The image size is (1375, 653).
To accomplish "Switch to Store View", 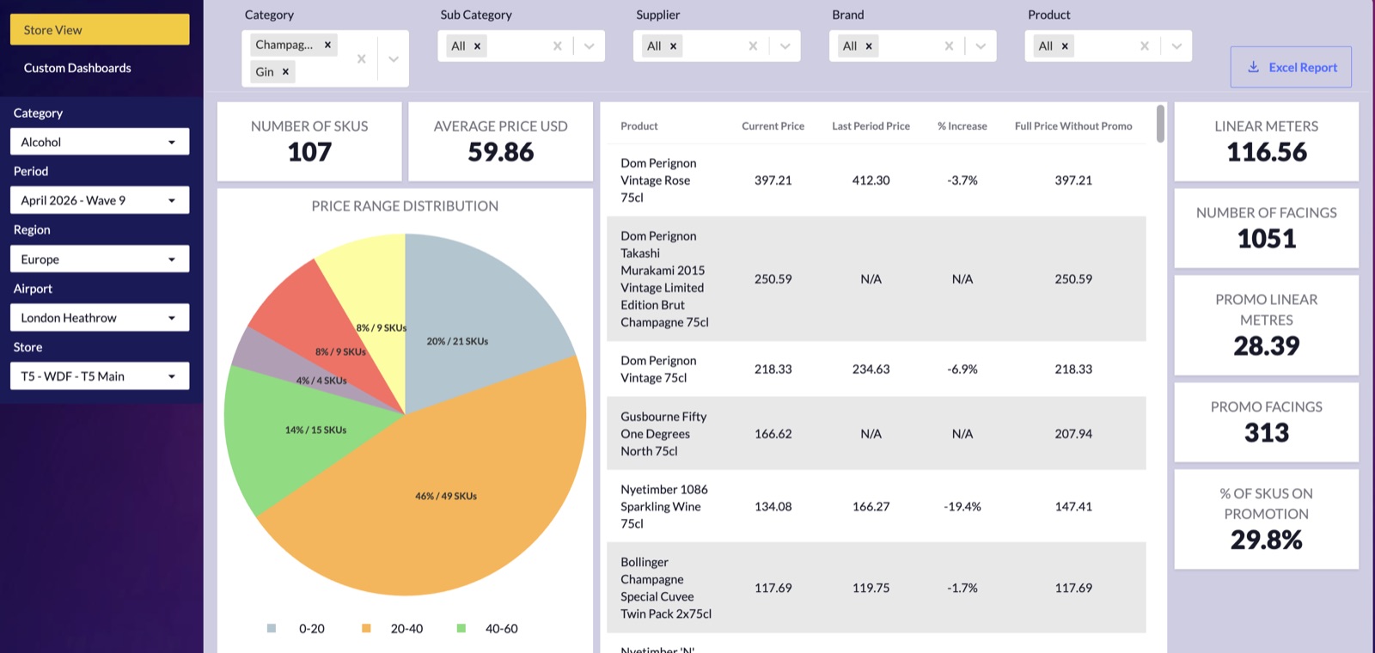I will tap(100, 29).
